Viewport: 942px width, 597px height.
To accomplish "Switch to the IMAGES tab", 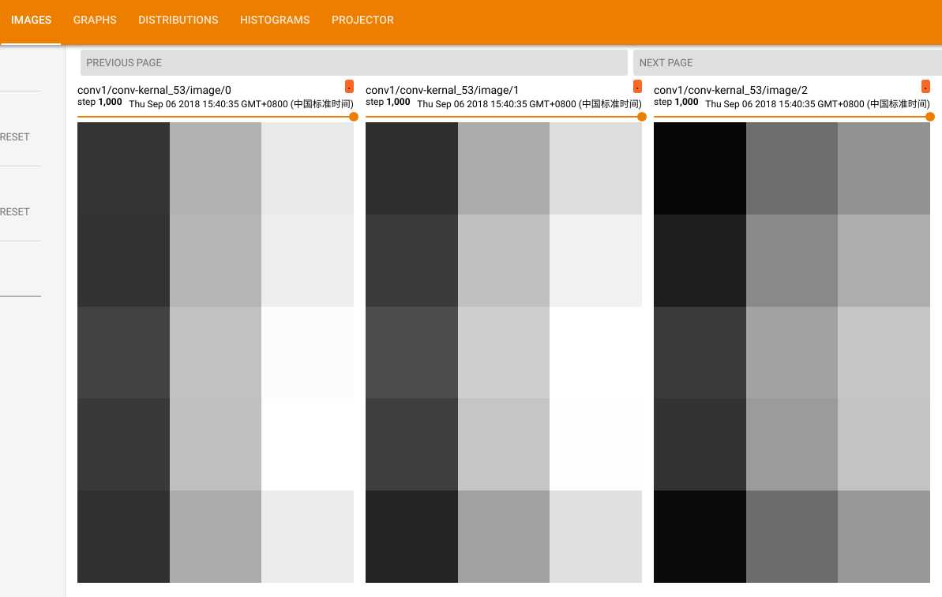I will [32, 20].
